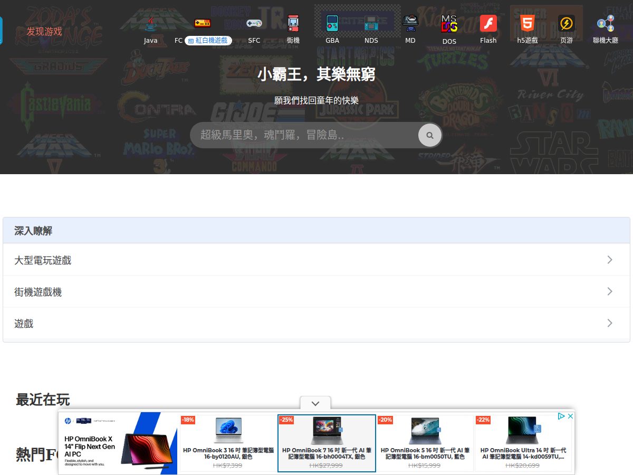Focus the game search input field
Image resolution: width=633 pixels, height=475 pixels.
(305, 135)
